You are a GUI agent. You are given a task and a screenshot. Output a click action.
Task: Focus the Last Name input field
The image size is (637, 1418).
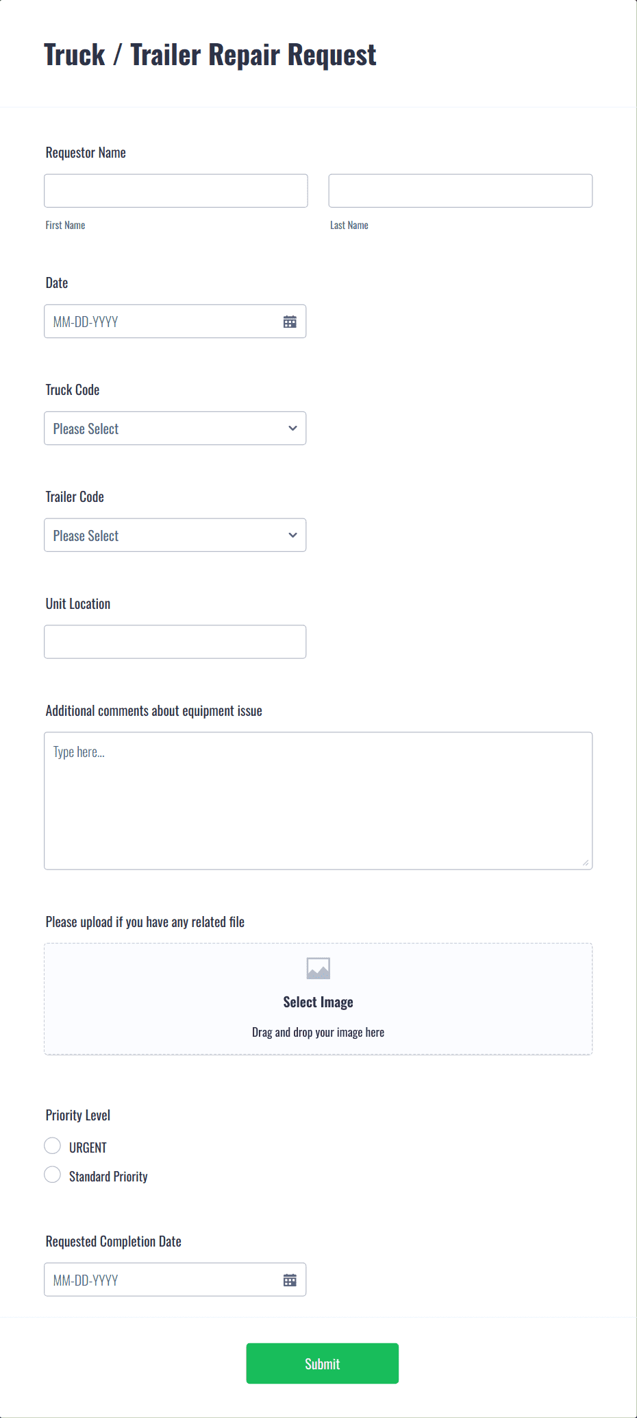coord(460,191)
